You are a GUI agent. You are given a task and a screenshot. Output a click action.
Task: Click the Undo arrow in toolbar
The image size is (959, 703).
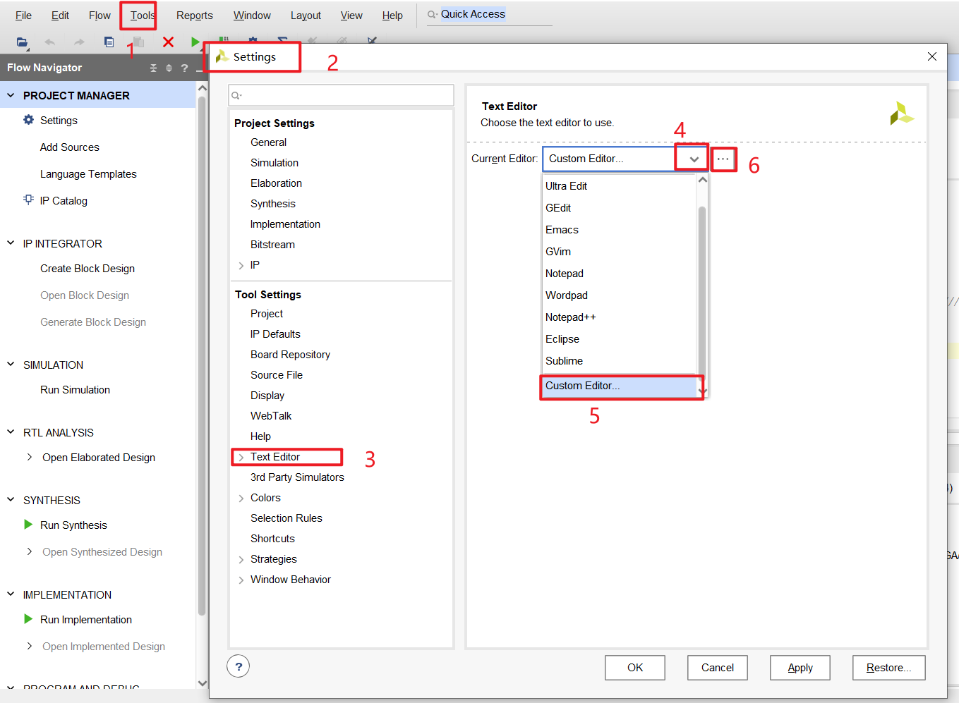coord(50,42)
